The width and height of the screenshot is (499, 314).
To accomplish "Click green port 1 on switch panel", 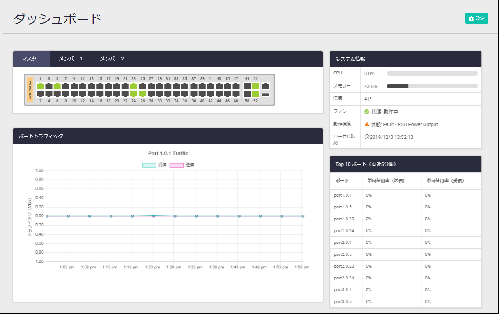I will (x=40, y=86).
